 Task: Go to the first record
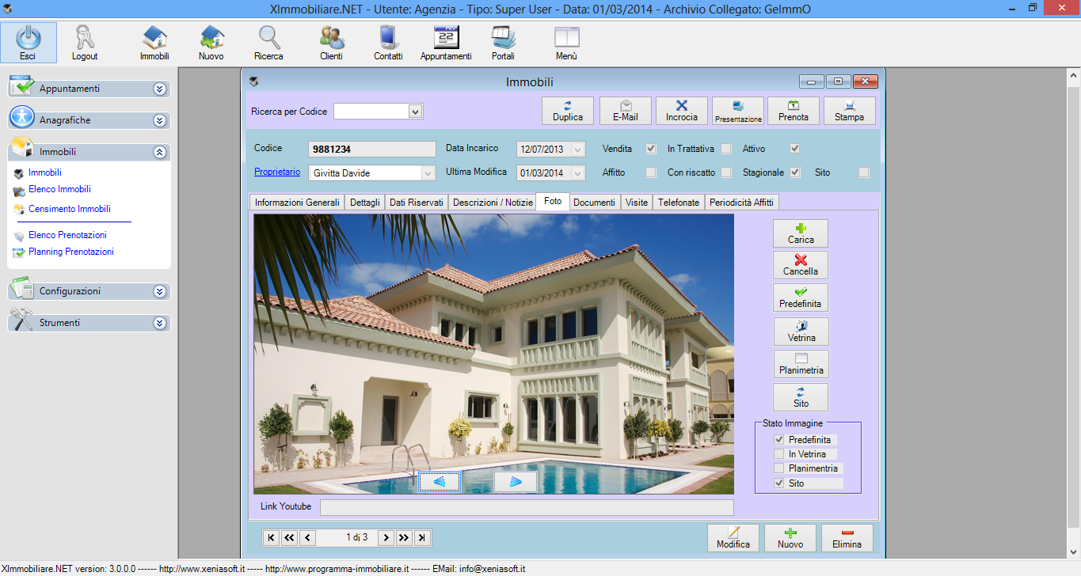(x=271, y=538)
